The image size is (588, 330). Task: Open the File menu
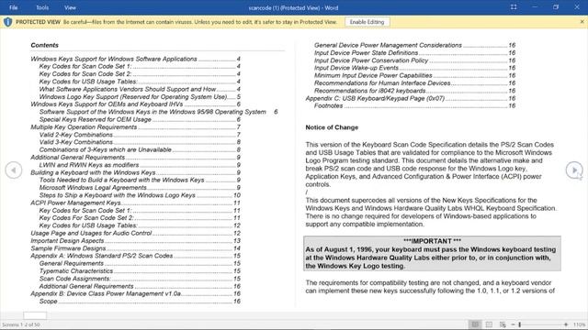click(14, 7)
